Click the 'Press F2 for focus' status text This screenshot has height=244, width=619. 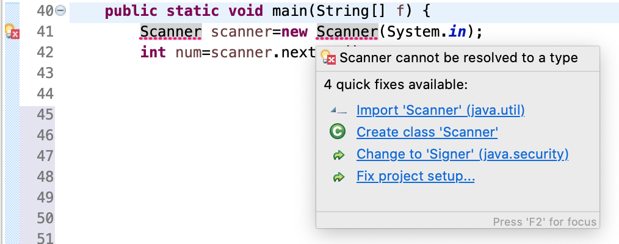point(545,222)
